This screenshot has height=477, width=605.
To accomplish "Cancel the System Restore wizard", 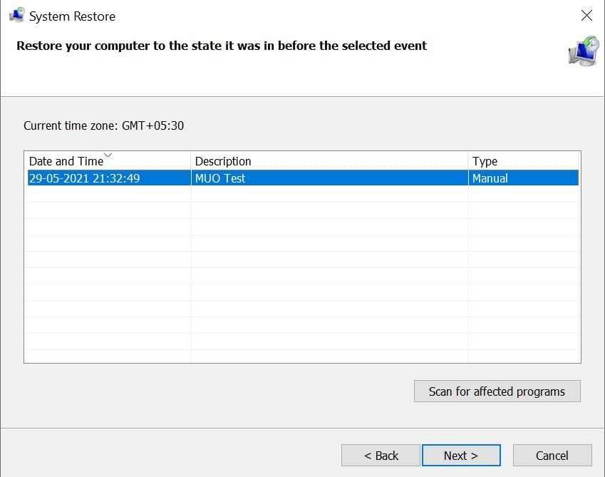I will click(552, 455).
